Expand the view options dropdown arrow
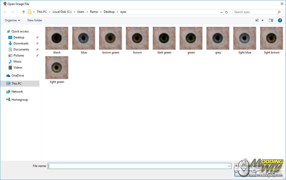The width and height of the screenshot is (286, 180). 263,20
